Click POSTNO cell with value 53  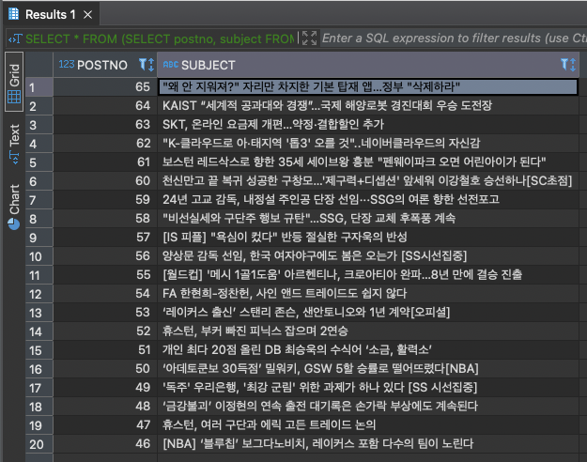tap(105, 313)
